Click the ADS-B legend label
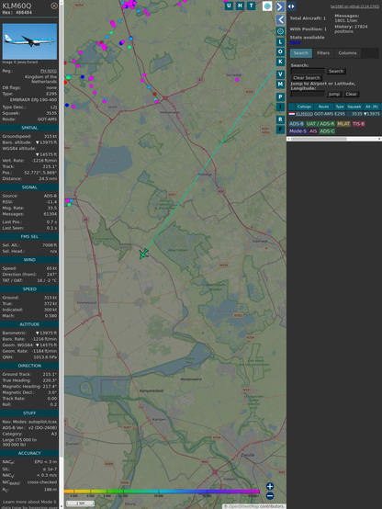Image resolution: width=382 pixels, height=509 pixels. click(297, 124)
